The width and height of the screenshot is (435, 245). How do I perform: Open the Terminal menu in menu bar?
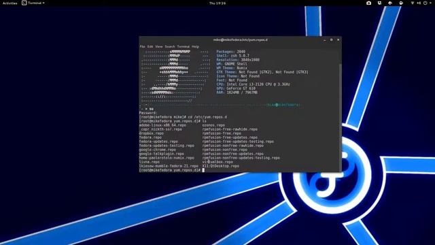pos(183,47)
